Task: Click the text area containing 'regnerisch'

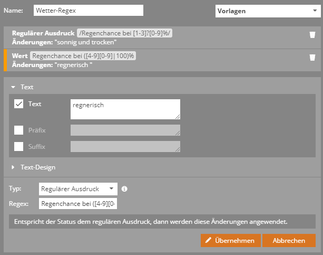Action: 124,109
